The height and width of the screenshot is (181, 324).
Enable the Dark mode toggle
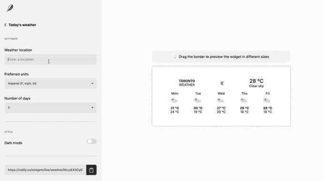91,141
